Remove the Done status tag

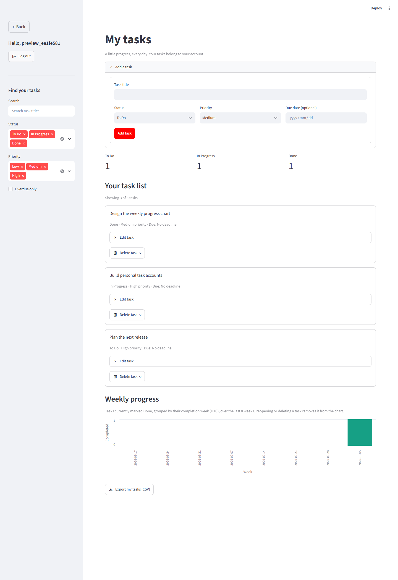[x=24, y=144]
